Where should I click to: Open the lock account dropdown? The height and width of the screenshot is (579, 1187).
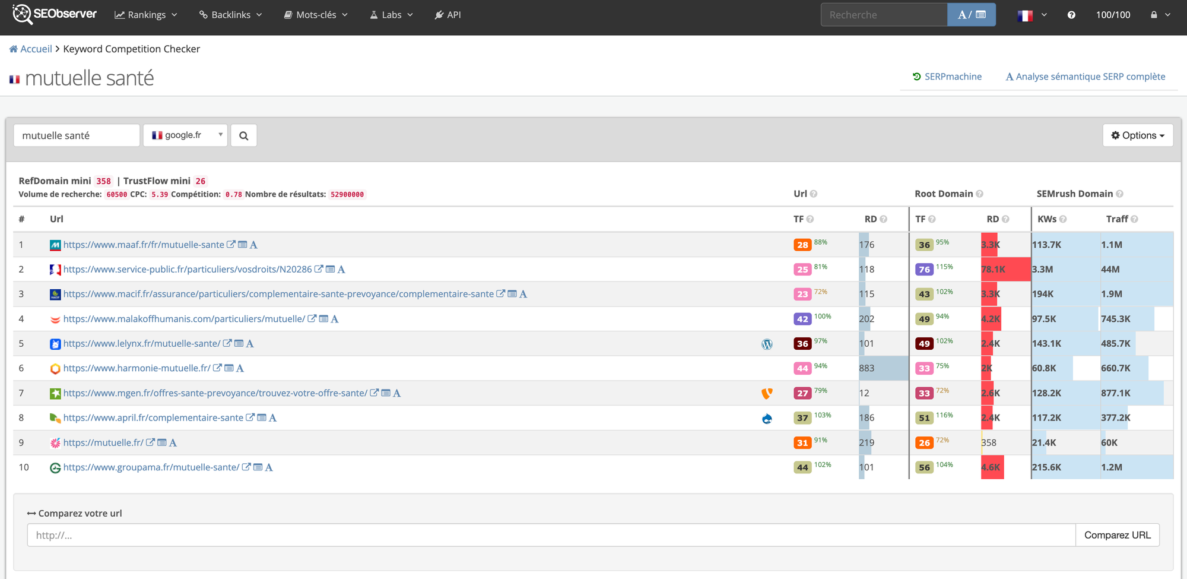(x=1160, y=15)
